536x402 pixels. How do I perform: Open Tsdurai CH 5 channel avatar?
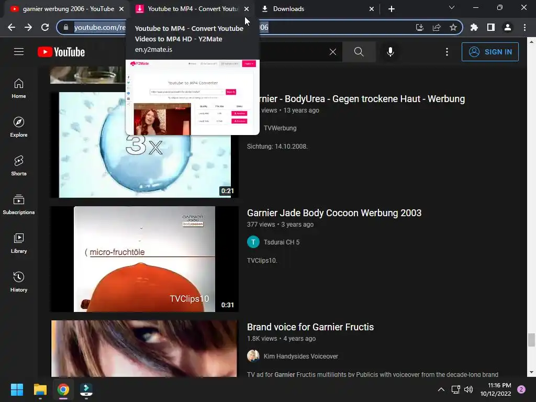click(253, 242)
